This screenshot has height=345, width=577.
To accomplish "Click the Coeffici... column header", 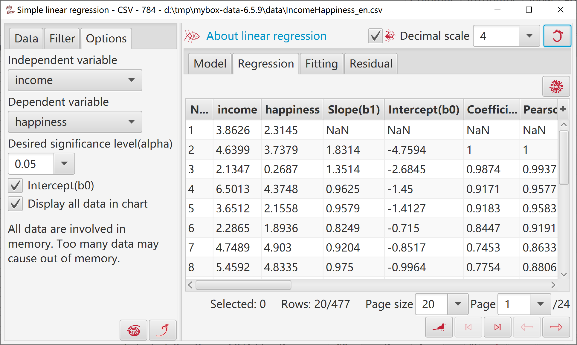I will point(492,110).
